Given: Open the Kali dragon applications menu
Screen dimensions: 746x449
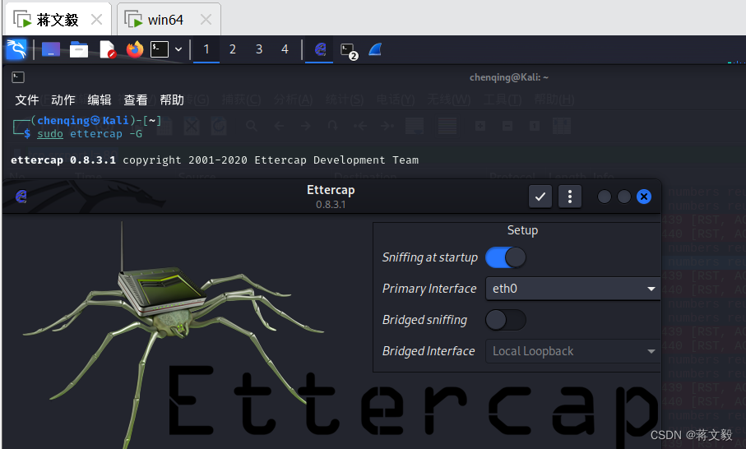Looking at the screenshot, I should click(16, 49).
